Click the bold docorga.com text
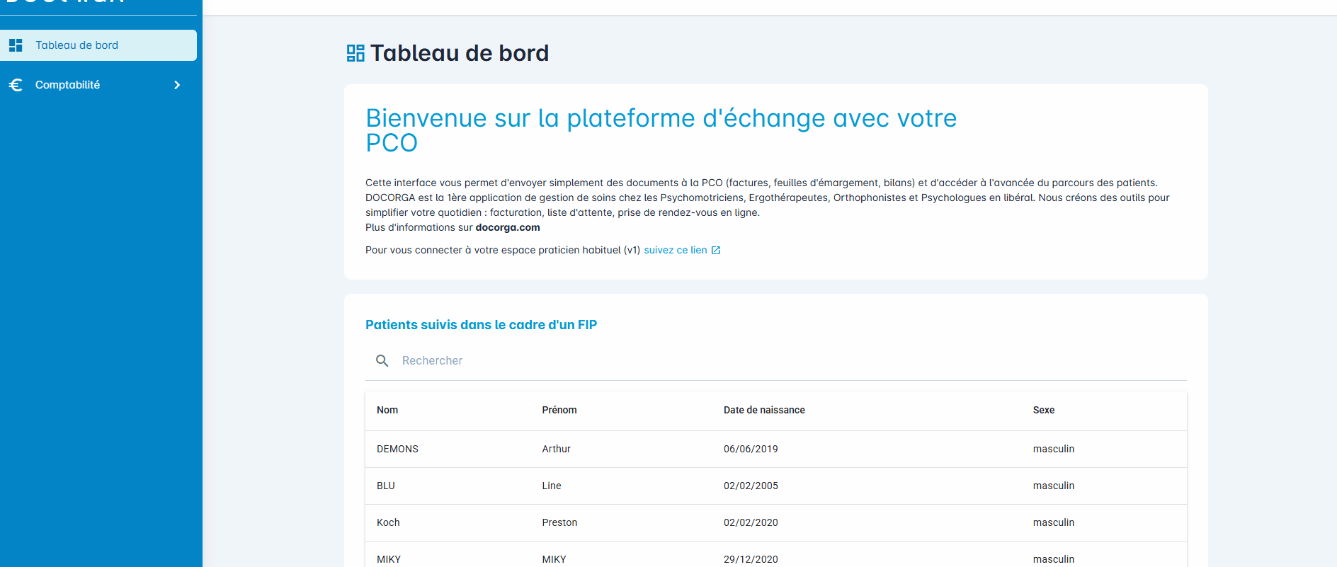 click(x=508, y=228)
